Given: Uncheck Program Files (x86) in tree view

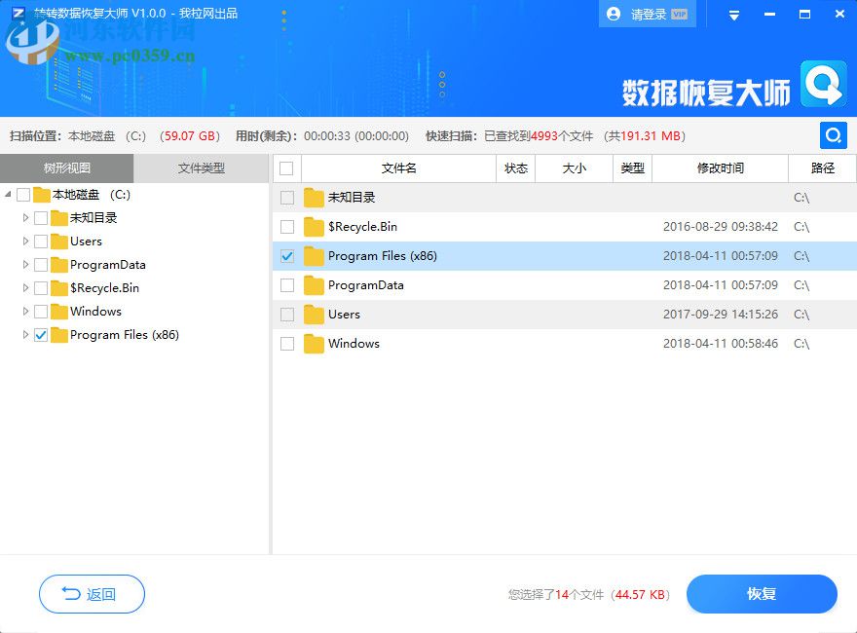Looking at the screenshot, I should pos(40,335).
